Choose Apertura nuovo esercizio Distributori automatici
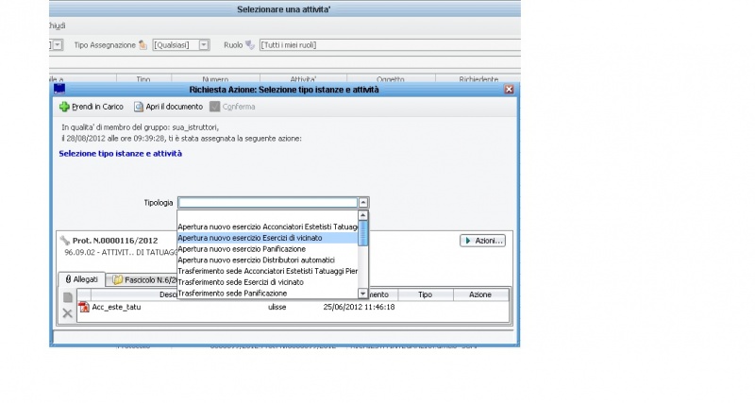 (268, 260)
